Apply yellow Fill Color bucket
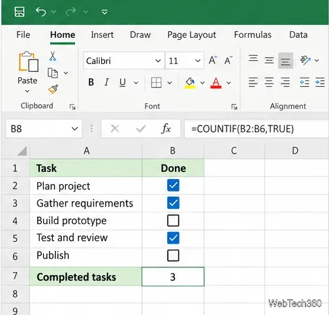This screenshot has height=315, width=329. (190, 83)
